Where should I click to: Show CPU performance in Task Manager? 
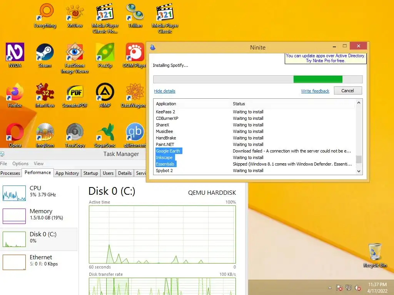click(x=39, y=193)
